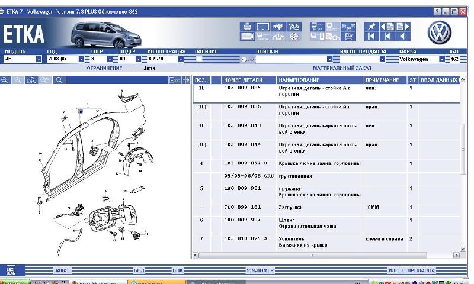Click the МАТЕРИАЛЬНЫЙ ЗАКАЗ label
The height and width of the screenshot is (284, 474).
pos(342,68)
